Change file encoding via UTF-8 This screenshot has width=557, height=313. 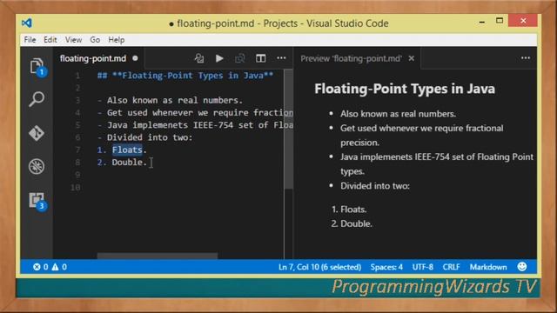(x=422, y=267)
